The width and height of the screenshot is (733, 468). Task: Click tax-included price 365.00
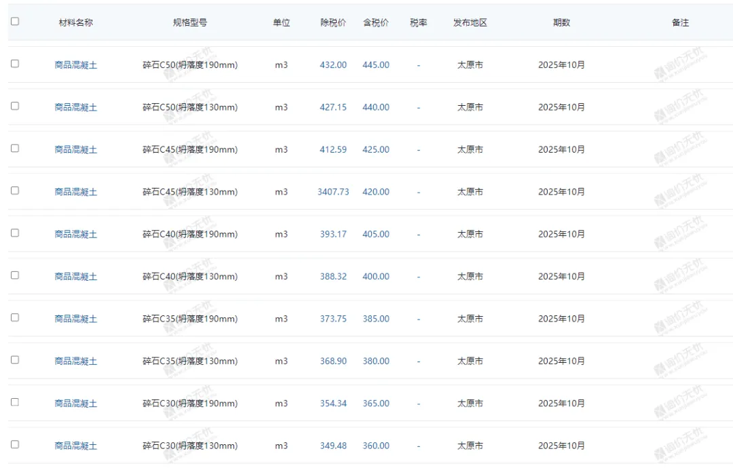pos(376,403)
